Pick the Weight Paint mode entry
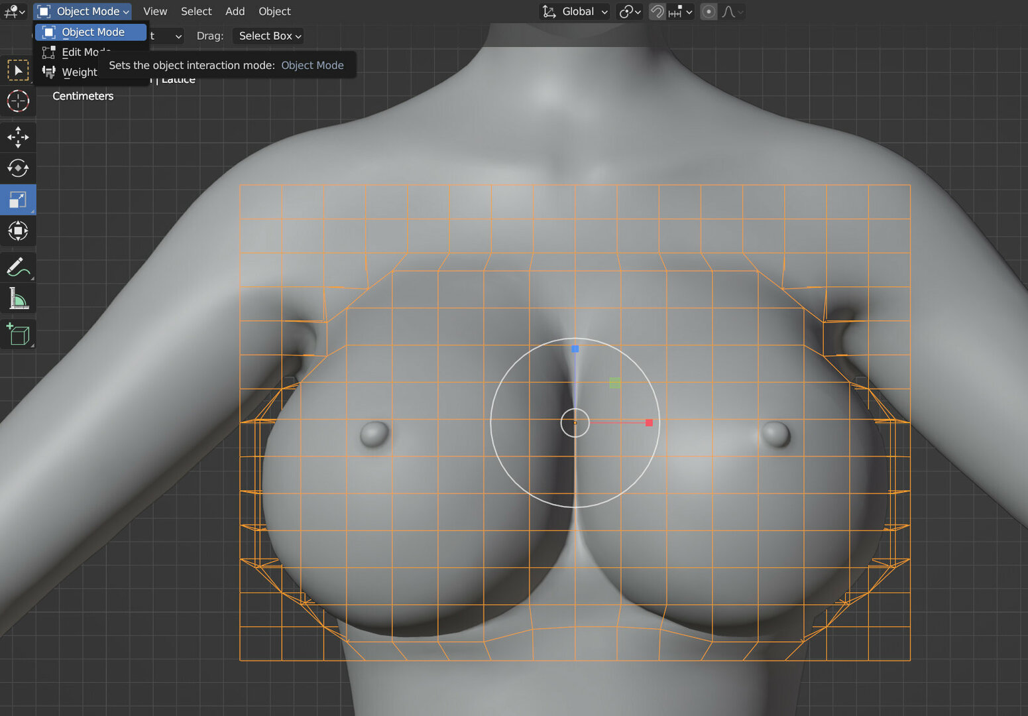The image size is (1028, 716). 70,72
